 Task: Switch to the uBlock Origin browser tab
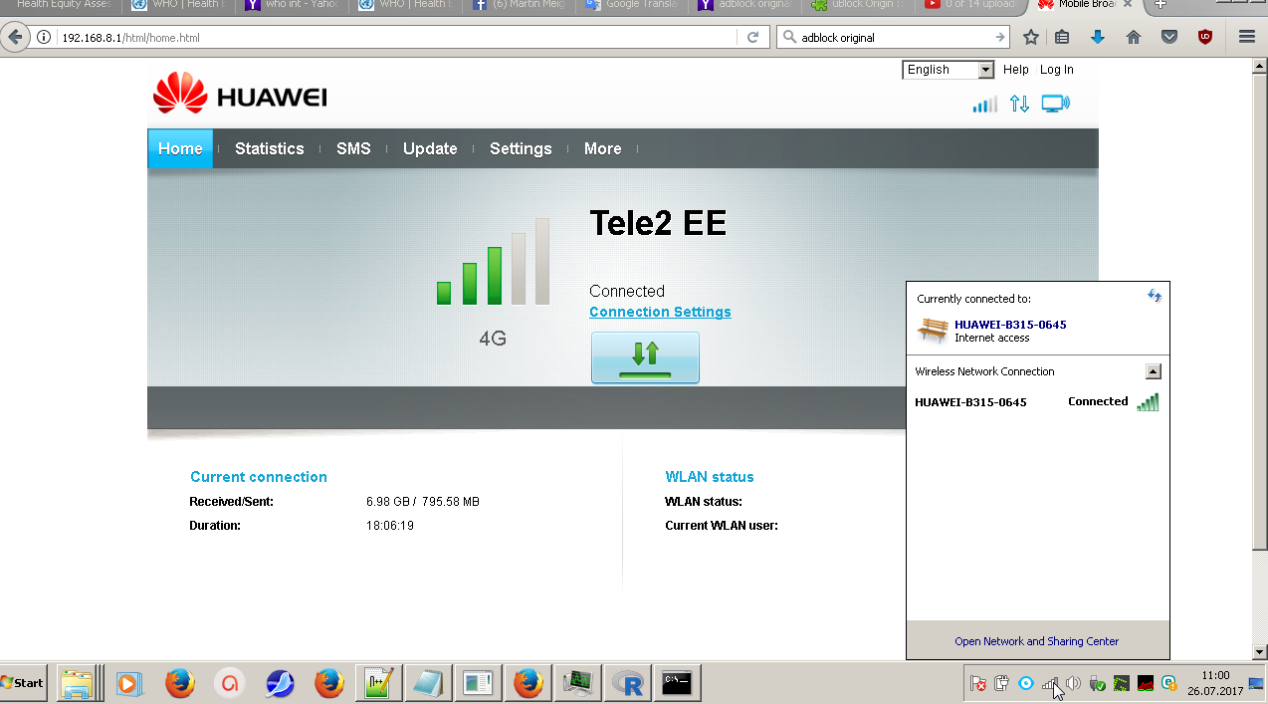pos(857,5)
